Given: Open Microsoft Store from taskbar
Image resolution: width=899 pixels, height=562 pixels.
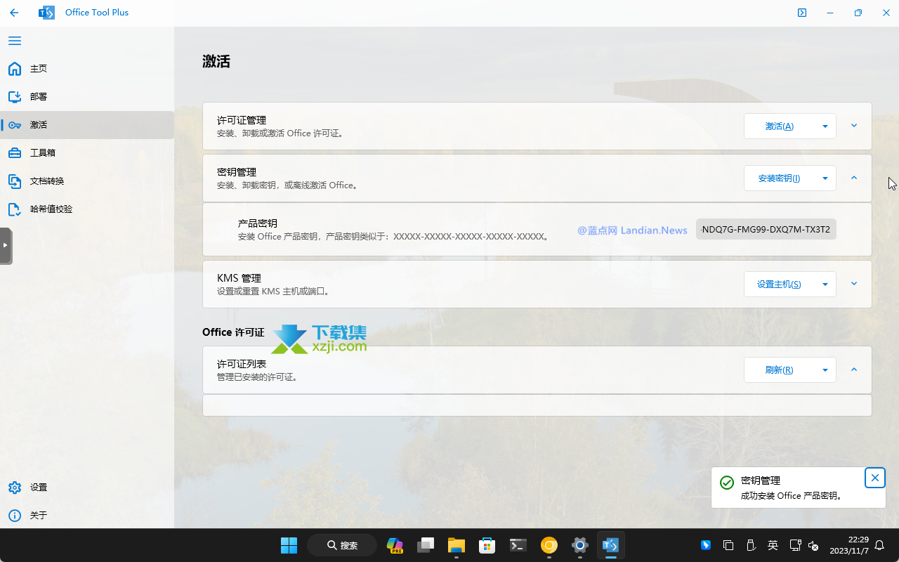Looking at the screenshot, I should tap(487, 545).
